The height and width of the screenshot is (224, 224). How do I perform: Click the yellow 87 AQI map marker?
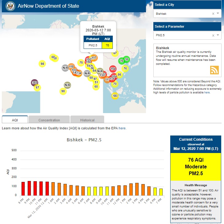115,53
